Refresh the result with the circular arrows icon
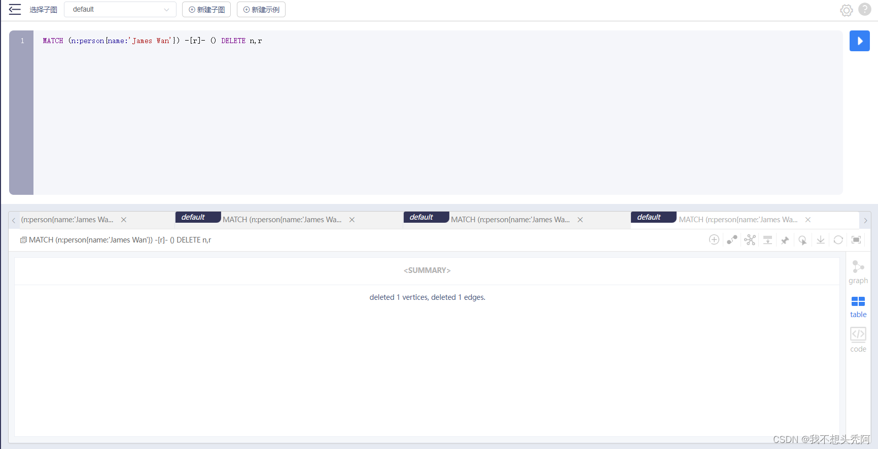Screen dimensions: 878x449 pyautogui.click(x=838, y=239)
